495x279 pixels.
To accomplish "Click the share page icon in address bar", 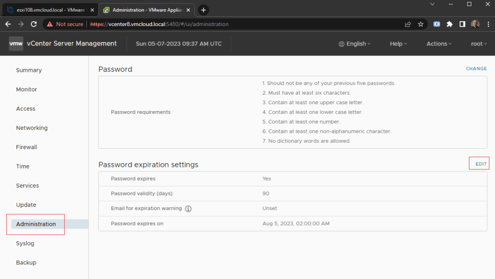I will click(x=408, y=24).
